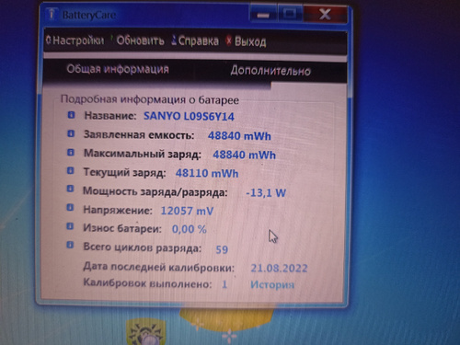
Task: Switch to Общая информация tab
Action: click(118, 69)
